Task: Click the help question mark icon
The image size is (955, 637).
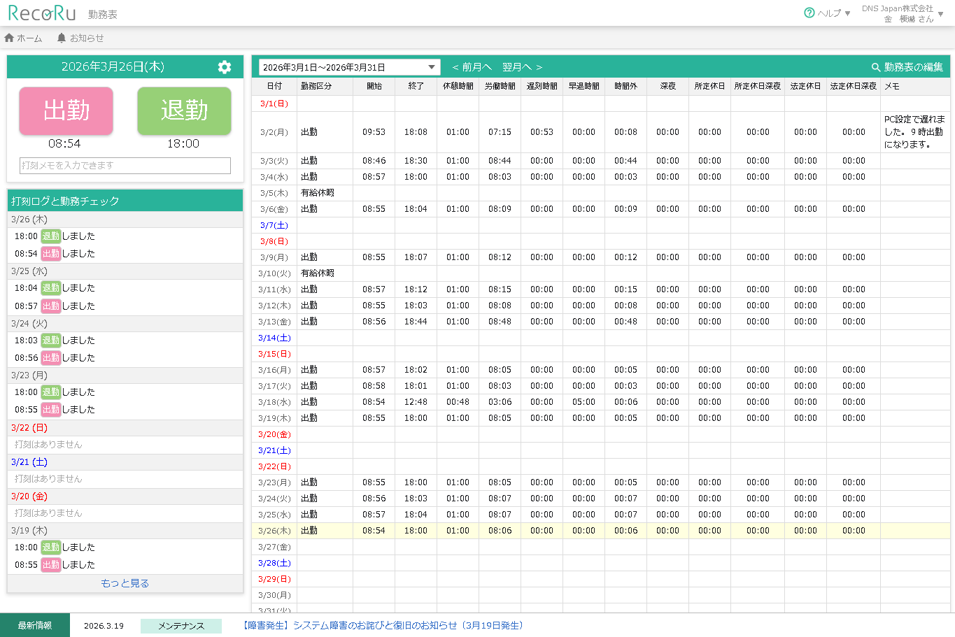Action: coord(809,13)
